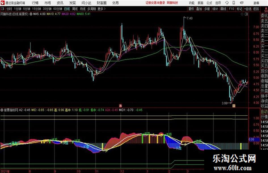Viewport: 268px width, 173px height.
Task: Select the 周线 weekly chart tab
Action: click(x=75, y=9)
